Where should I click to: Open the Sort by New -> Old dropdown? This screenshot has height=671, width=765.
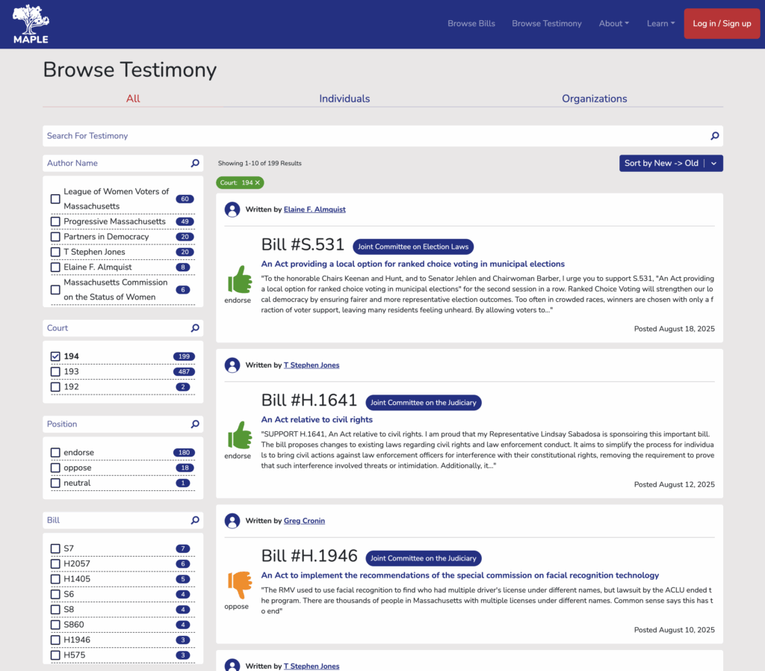pos(670,163)
